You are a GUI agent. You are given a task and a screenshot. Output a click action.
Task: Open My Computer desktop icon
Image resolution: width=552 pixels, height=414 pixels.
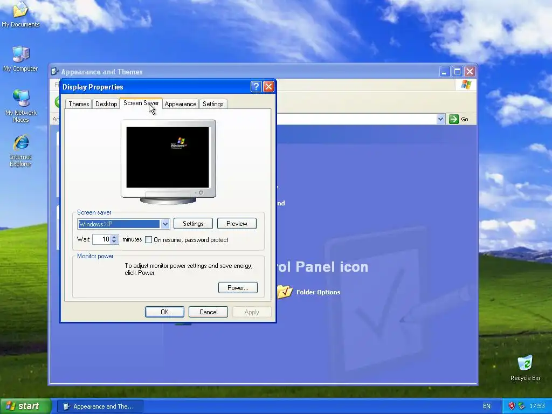point(20,58)
